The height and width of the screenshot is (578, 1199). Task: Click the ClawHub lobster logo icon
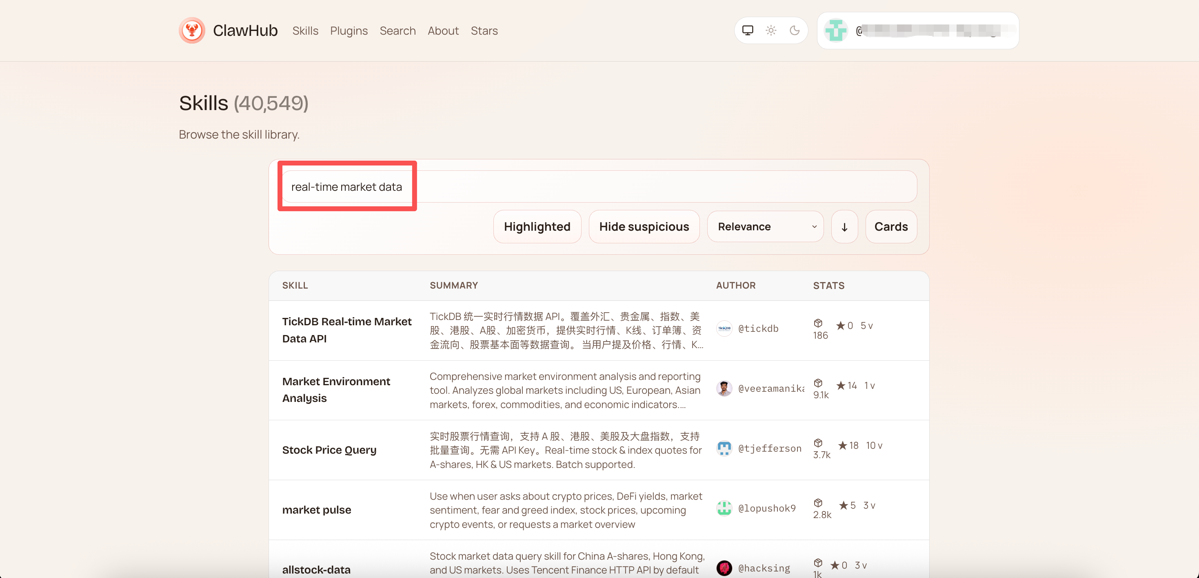pyautogui.click(x=192, y=31)
